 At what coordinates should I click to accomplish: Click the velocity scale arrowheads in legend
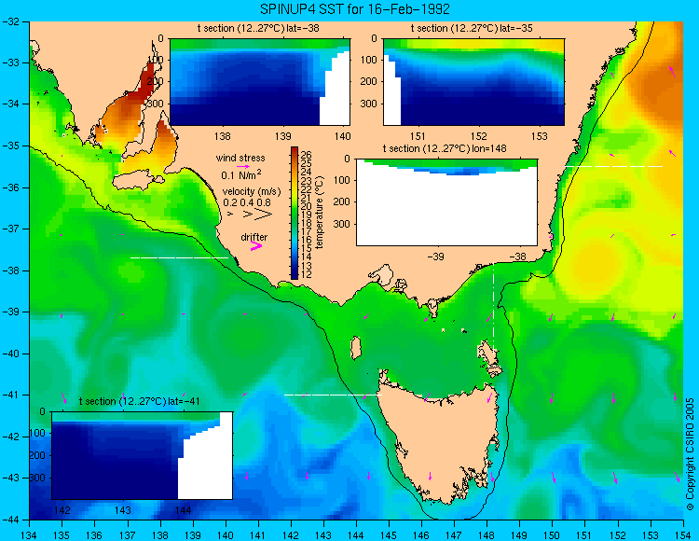click(x=251, y=215)
